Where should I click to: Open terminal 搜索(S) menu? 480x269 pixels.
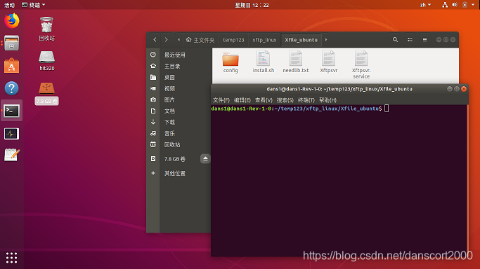click(285, 100)
